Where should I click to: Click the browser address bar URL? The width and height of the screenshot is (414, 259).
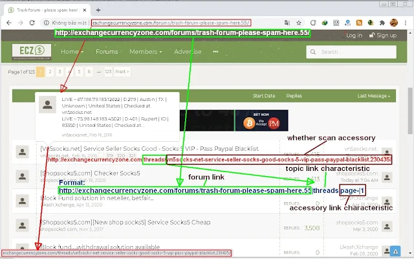tap(171, 23)
